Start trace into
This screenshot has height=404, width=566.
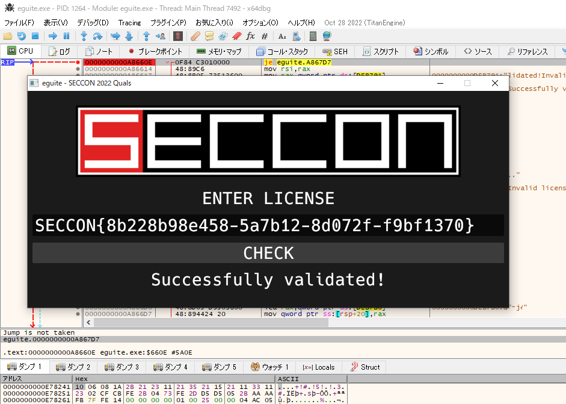[x=115, y=36]
